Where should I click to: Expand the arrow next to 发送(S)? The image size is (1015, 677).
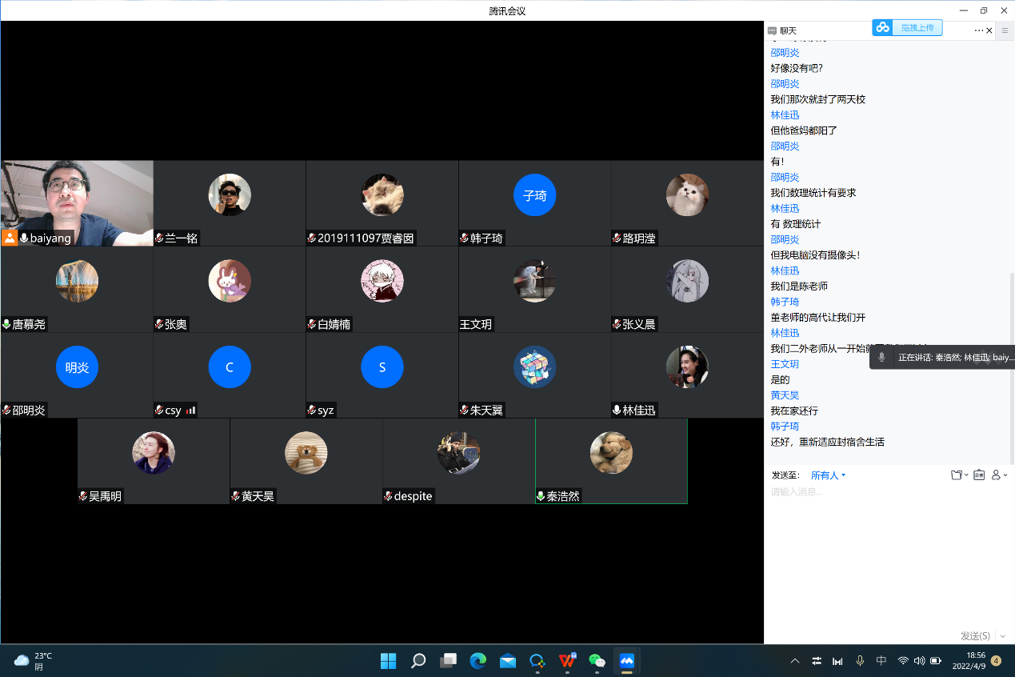pyautogui.click(x=1003, y=636)
